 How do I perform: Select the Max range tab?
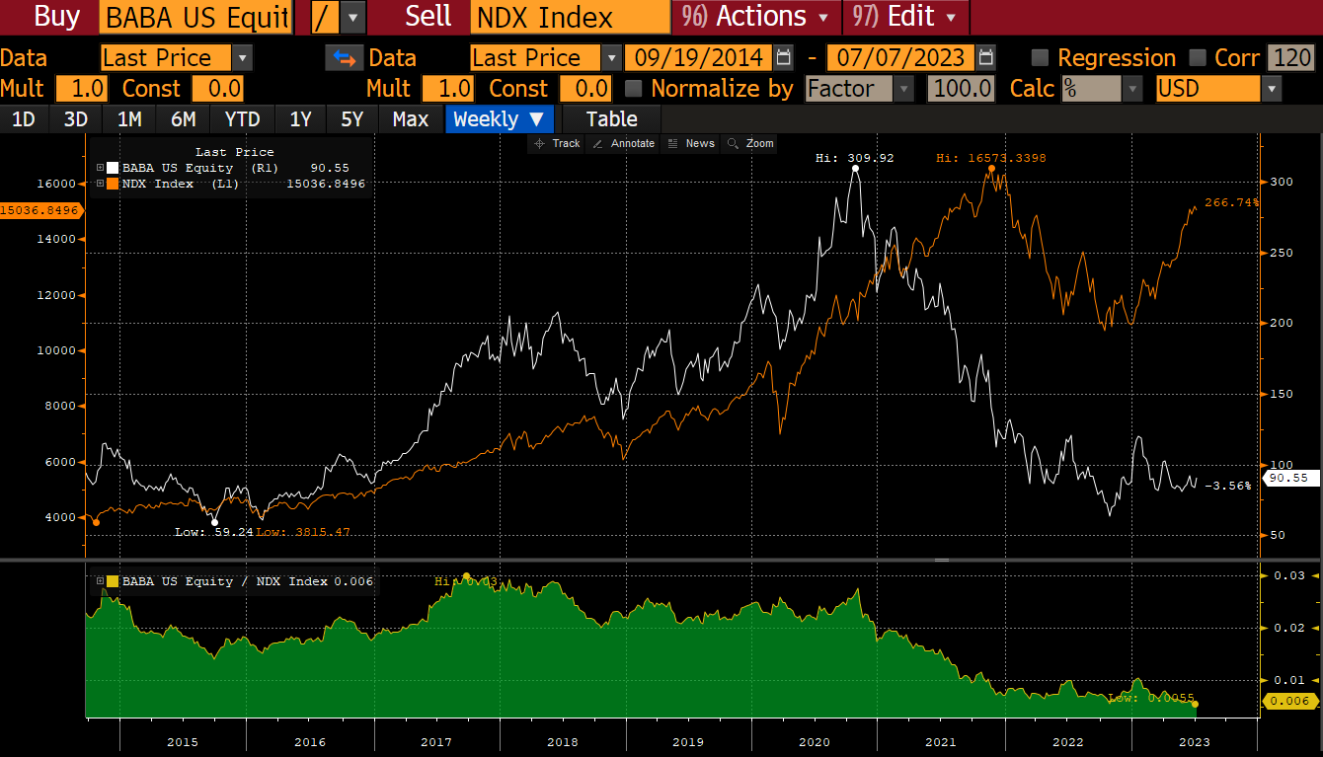[x=410, y=119]
